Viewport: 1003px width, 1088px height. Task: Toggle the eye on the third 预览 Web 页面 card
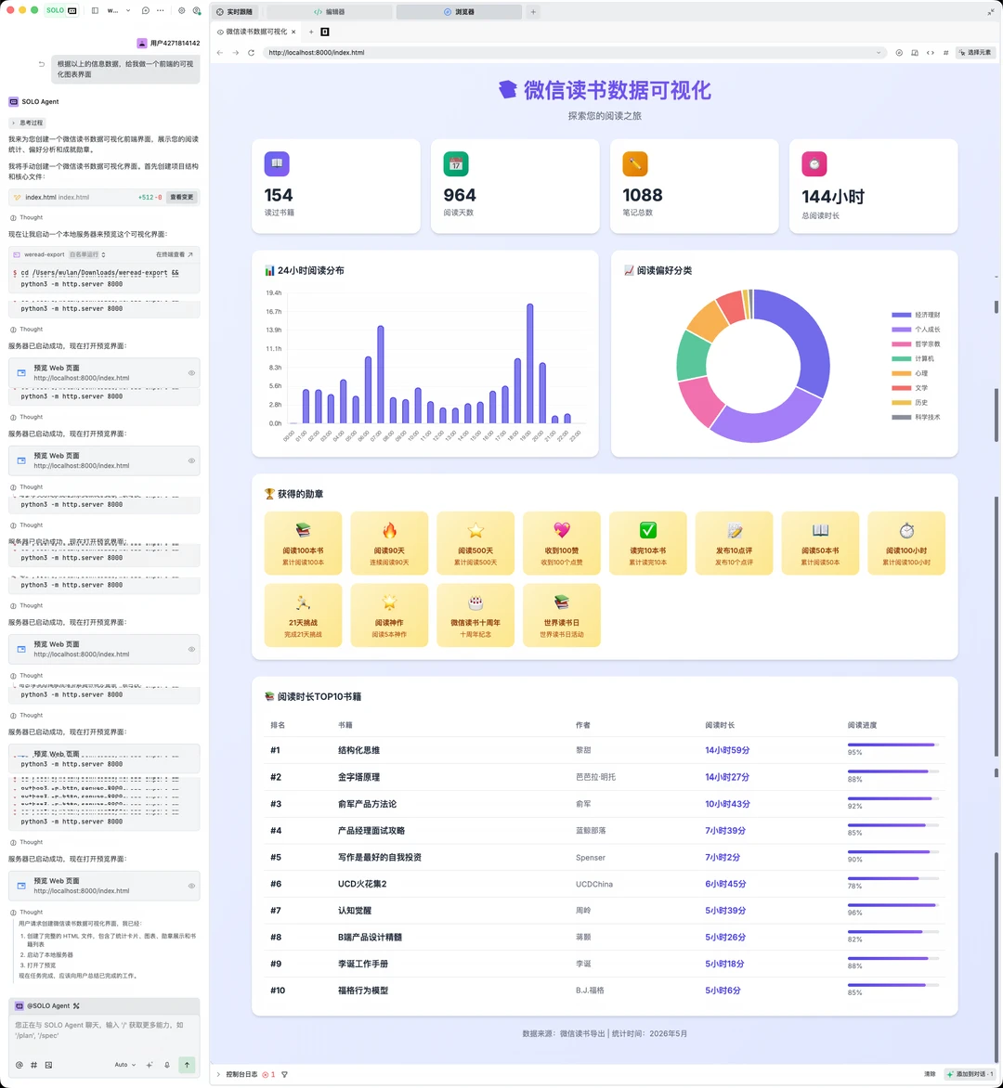191,650
